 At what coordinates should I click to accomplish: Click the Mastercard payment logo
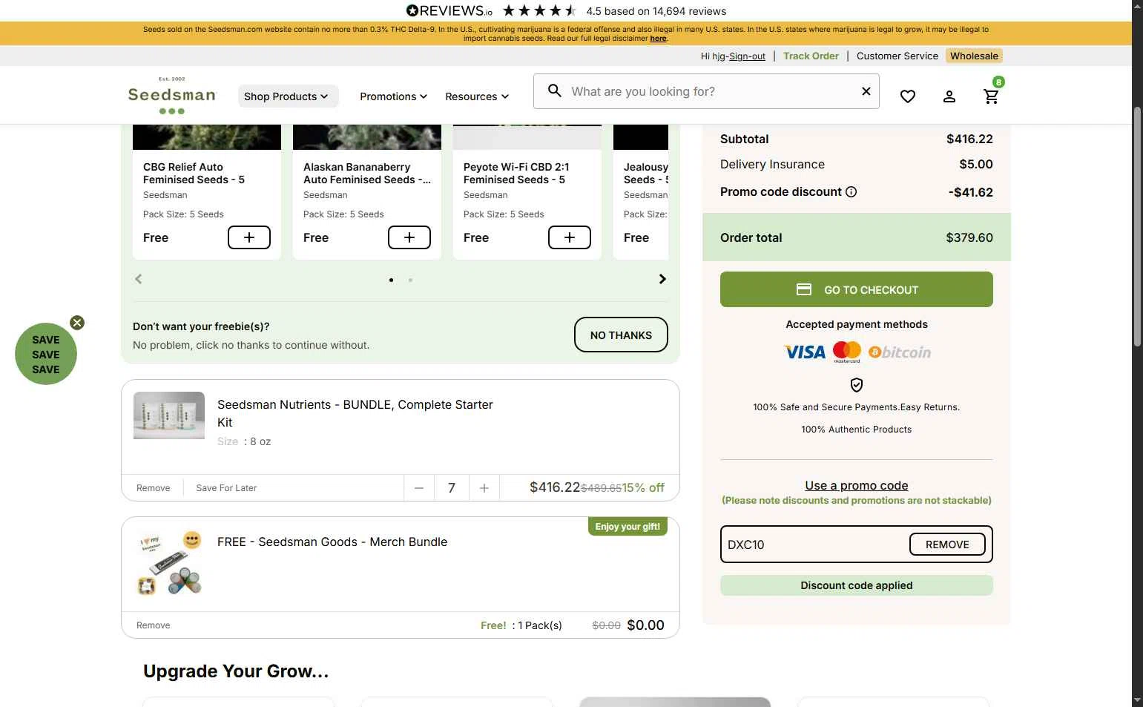[x=847, y=352]
